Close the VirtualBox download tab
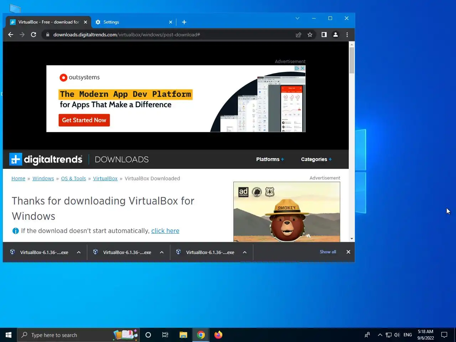Image resolution: width=456 pixels, height=342 pixels. (85, 22)
